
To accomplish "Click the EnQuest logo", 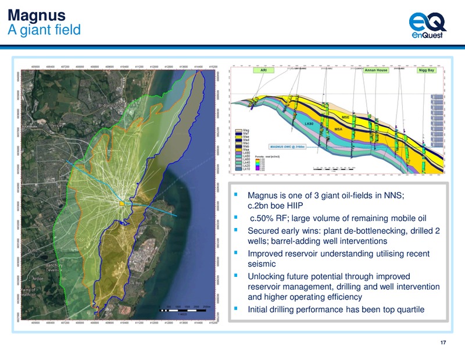I will (427, 26).
